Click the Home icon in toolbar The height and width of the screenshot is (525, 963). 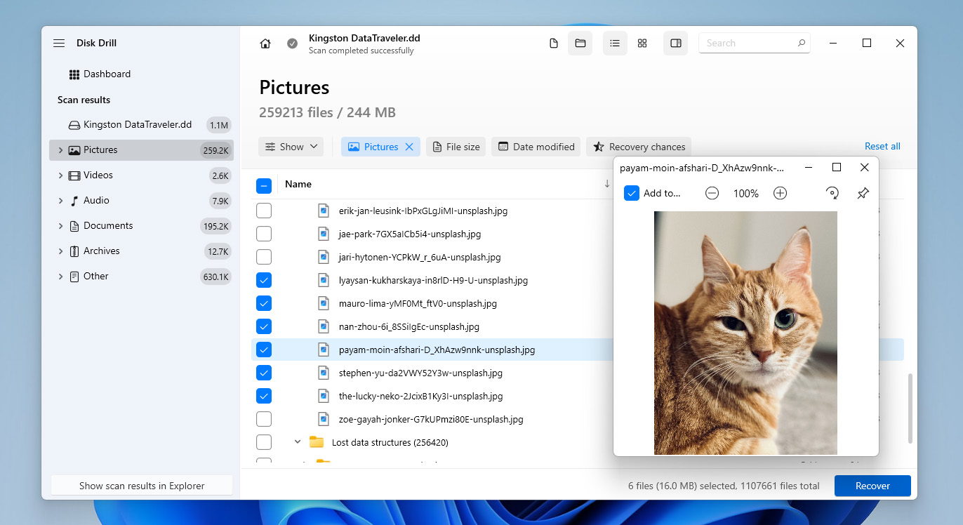coord(265,44)
